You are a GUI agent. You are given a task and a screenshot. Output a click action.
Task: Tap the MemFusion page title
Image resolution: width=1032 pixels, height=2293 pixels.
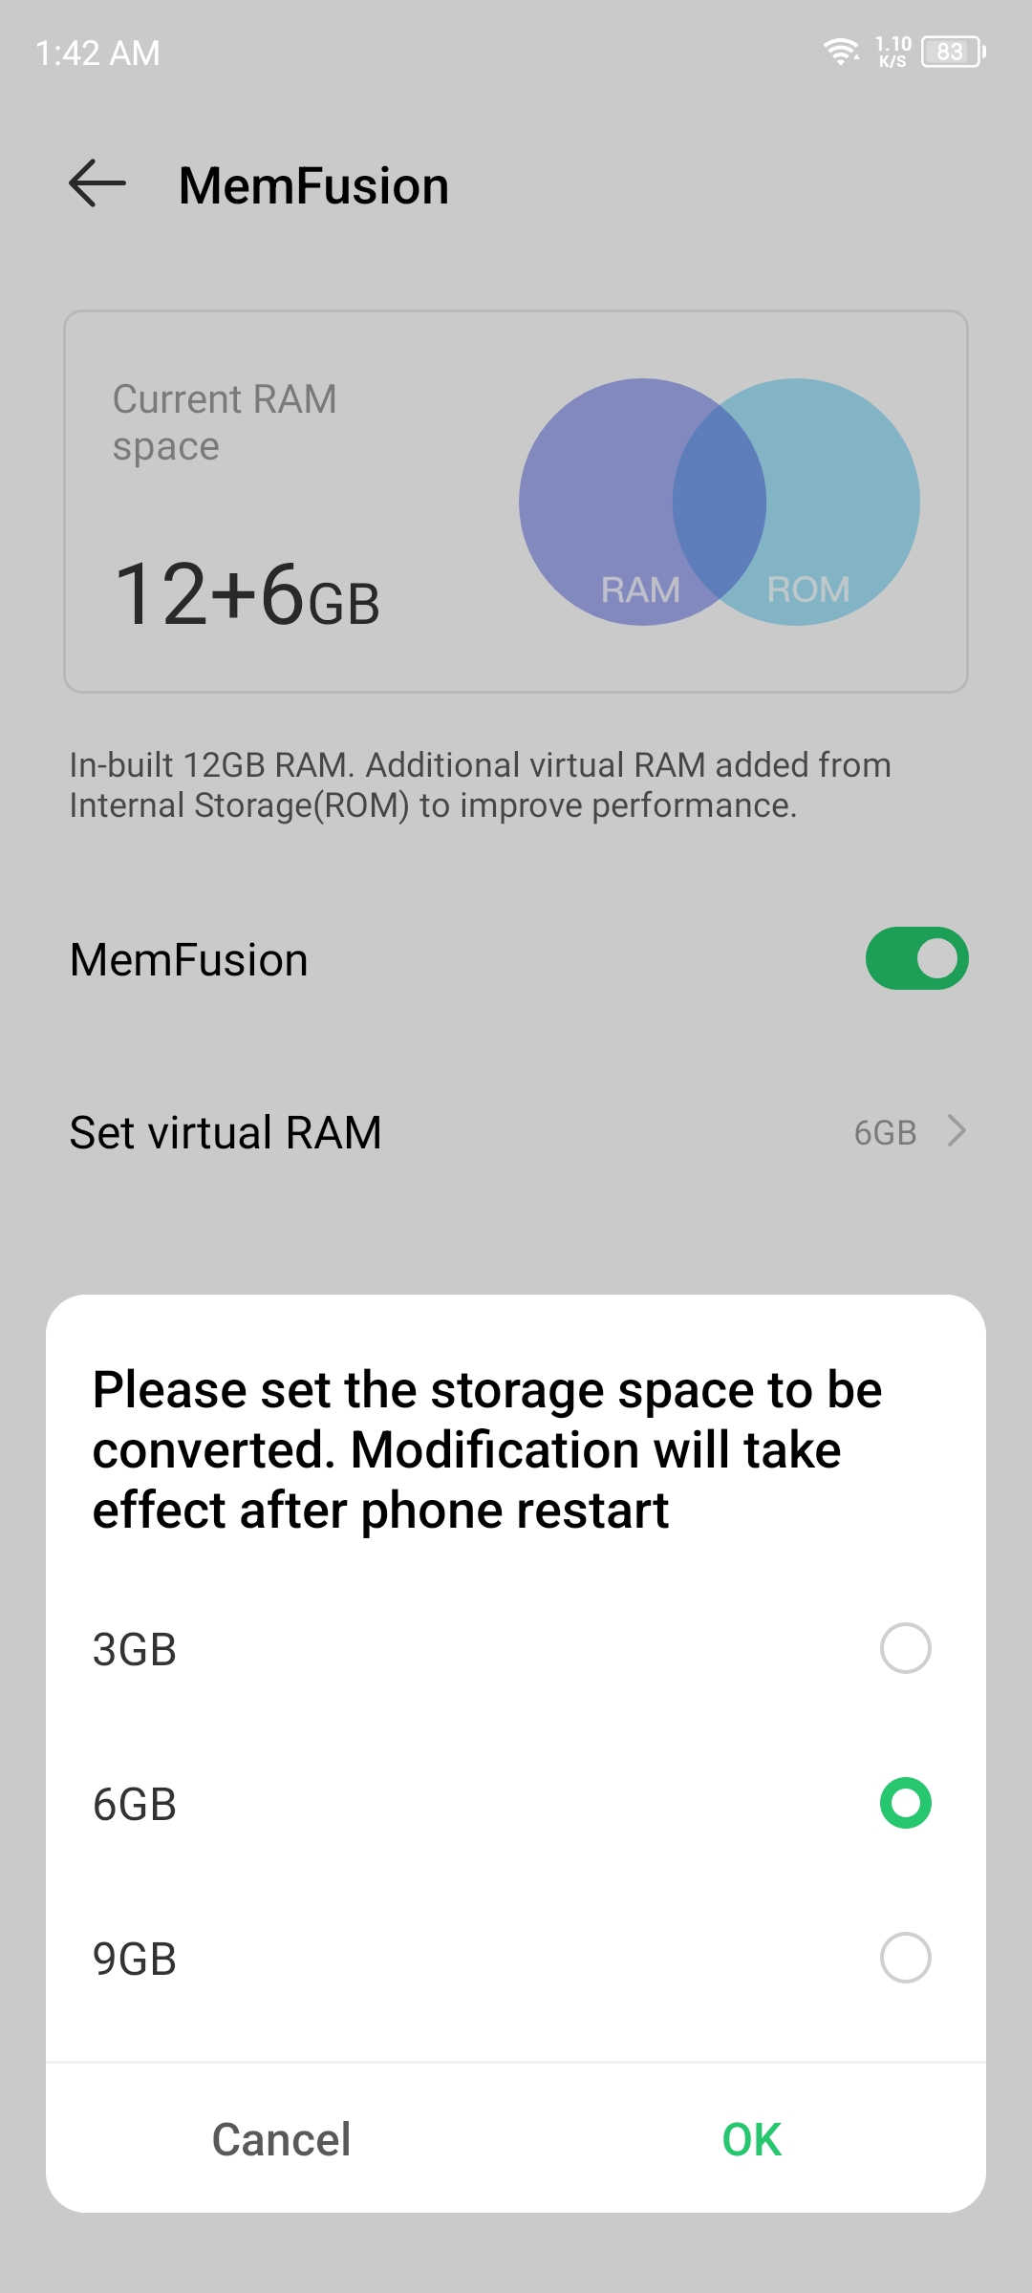tap(313, 185)
